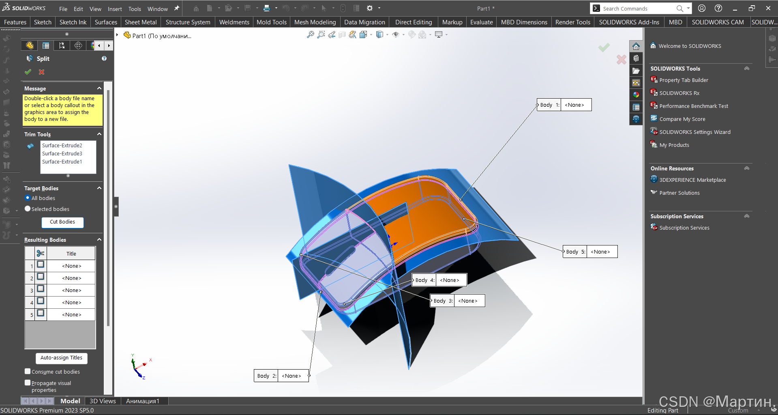
Task: Click the Auto-assign Titles button
Action: tap(61, 358)
